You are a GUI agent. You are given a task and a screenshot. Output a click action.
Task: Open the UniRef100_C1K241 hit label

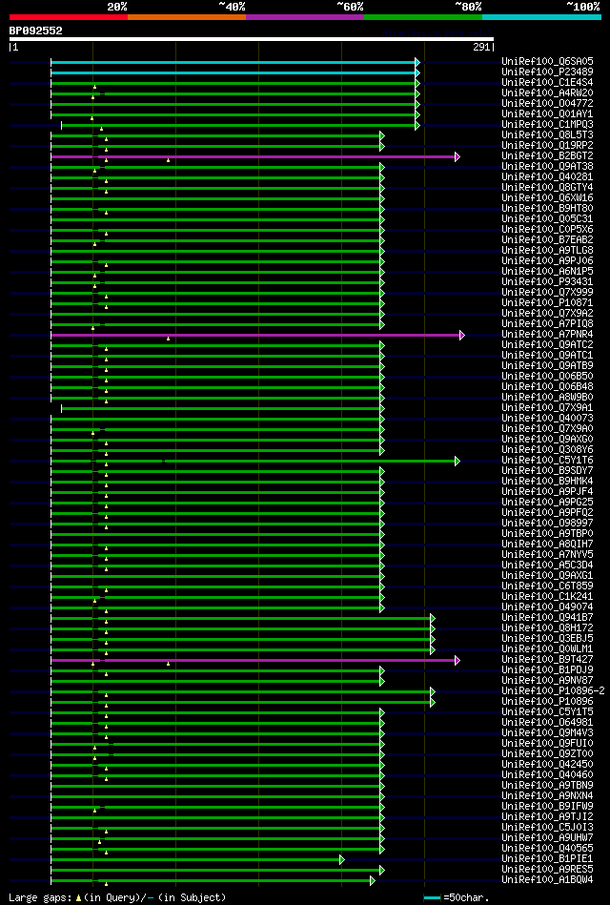(x=547, y=596)
